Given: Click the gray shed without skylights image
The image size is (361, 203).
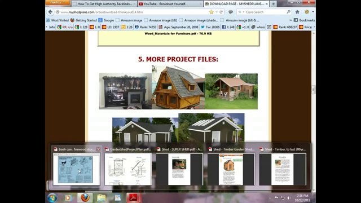Looking at the screenshot, I should pos(145,130).
